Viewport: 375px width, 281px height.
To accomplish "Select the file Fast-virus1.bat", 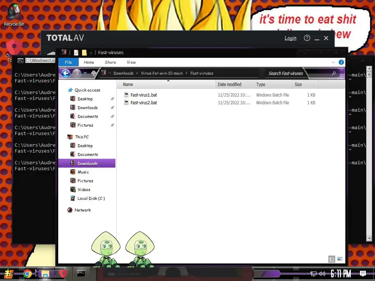I will [144, 95].
